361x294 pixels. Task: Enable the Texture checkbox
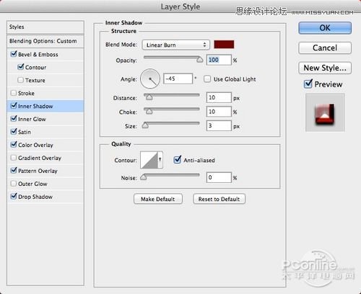pos(21,80)
